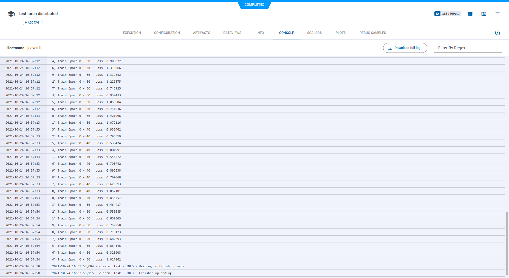Open the CONFIGURATION tab

pos(167,33)
